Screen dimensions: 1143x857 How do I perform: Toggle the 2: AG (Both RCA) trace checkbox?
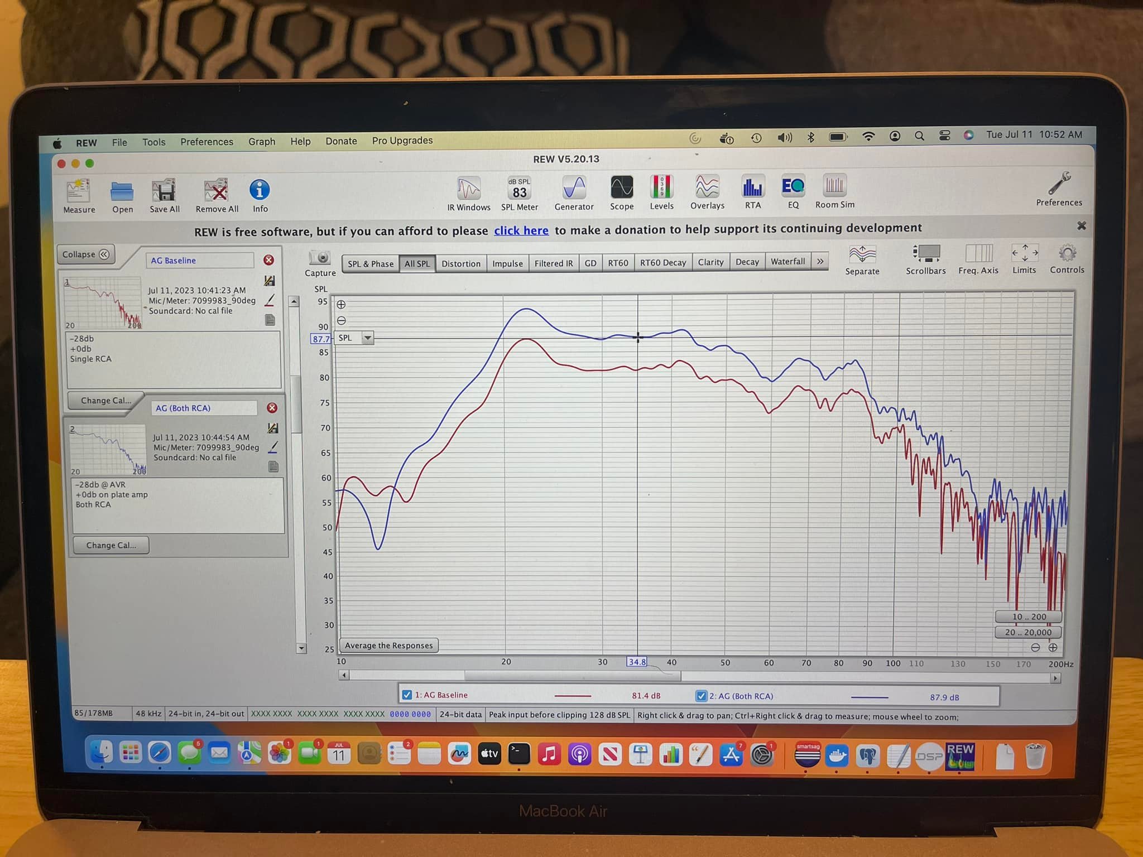click(701, 696)
